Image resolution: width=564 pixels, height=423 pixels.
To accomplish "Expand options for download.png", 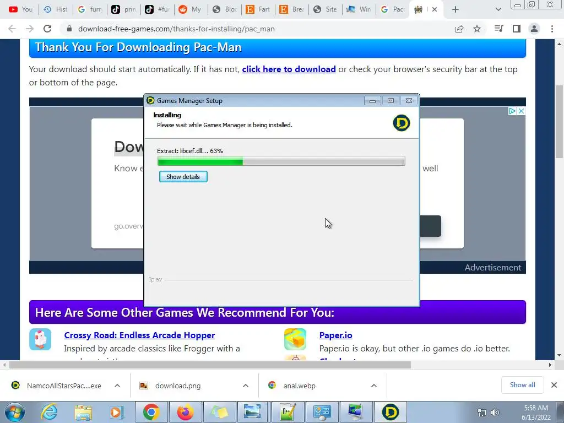I will point(246,386).
